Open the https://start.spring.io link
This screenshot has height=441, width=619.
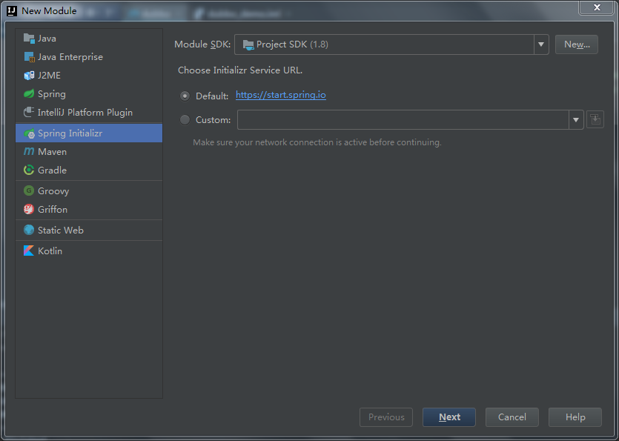coord(281,95)
